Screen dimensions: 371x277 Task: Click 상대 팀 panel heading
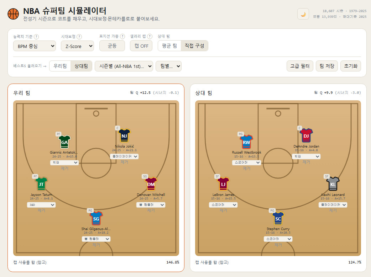point(204,93)
